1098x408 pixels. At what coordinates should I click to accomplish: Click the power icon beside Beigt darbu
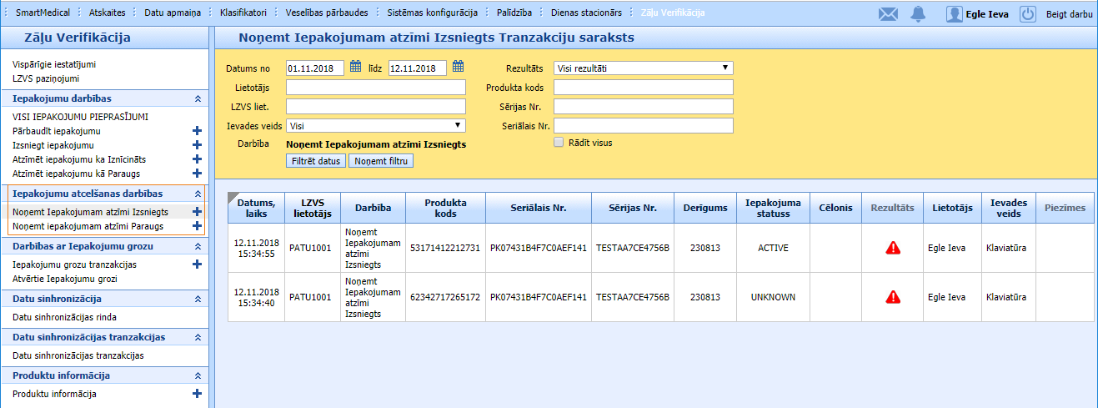click(x=1027, y=13)
